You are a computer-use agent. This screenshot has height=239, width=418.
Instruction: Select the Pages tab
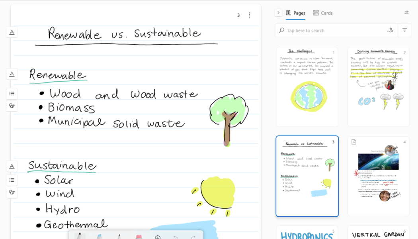click(296, 13)
